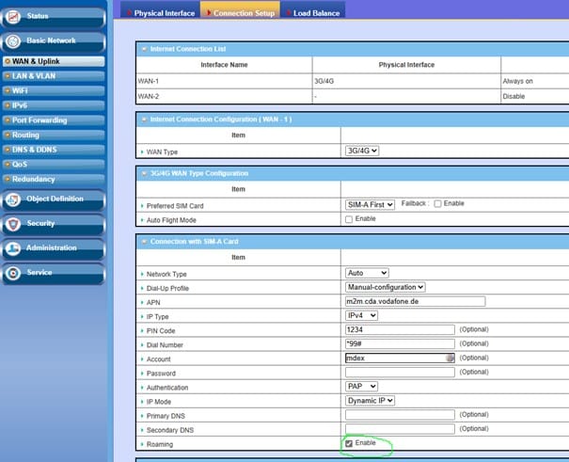Click the Object Definition icon
Viewport: 569px width, 462px height.
(x=13, y=199)
